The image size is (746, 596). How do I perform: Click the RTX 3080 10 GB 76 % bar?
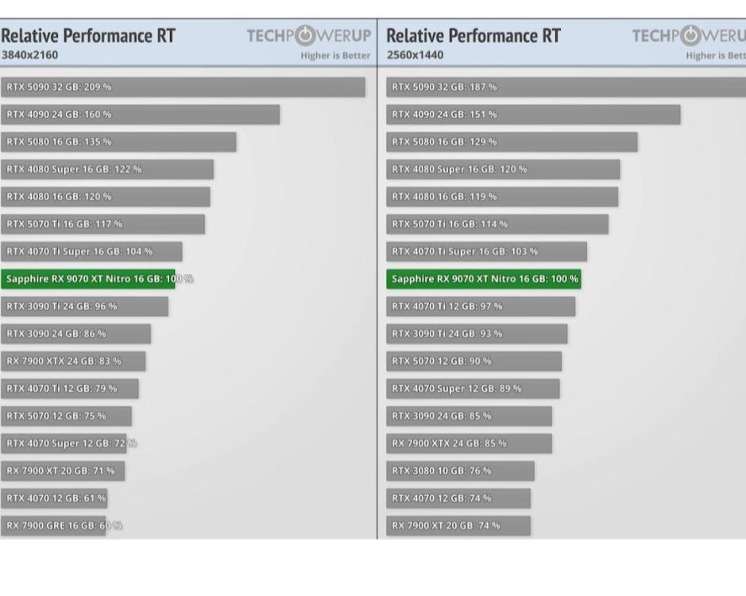tap(461, 471)
